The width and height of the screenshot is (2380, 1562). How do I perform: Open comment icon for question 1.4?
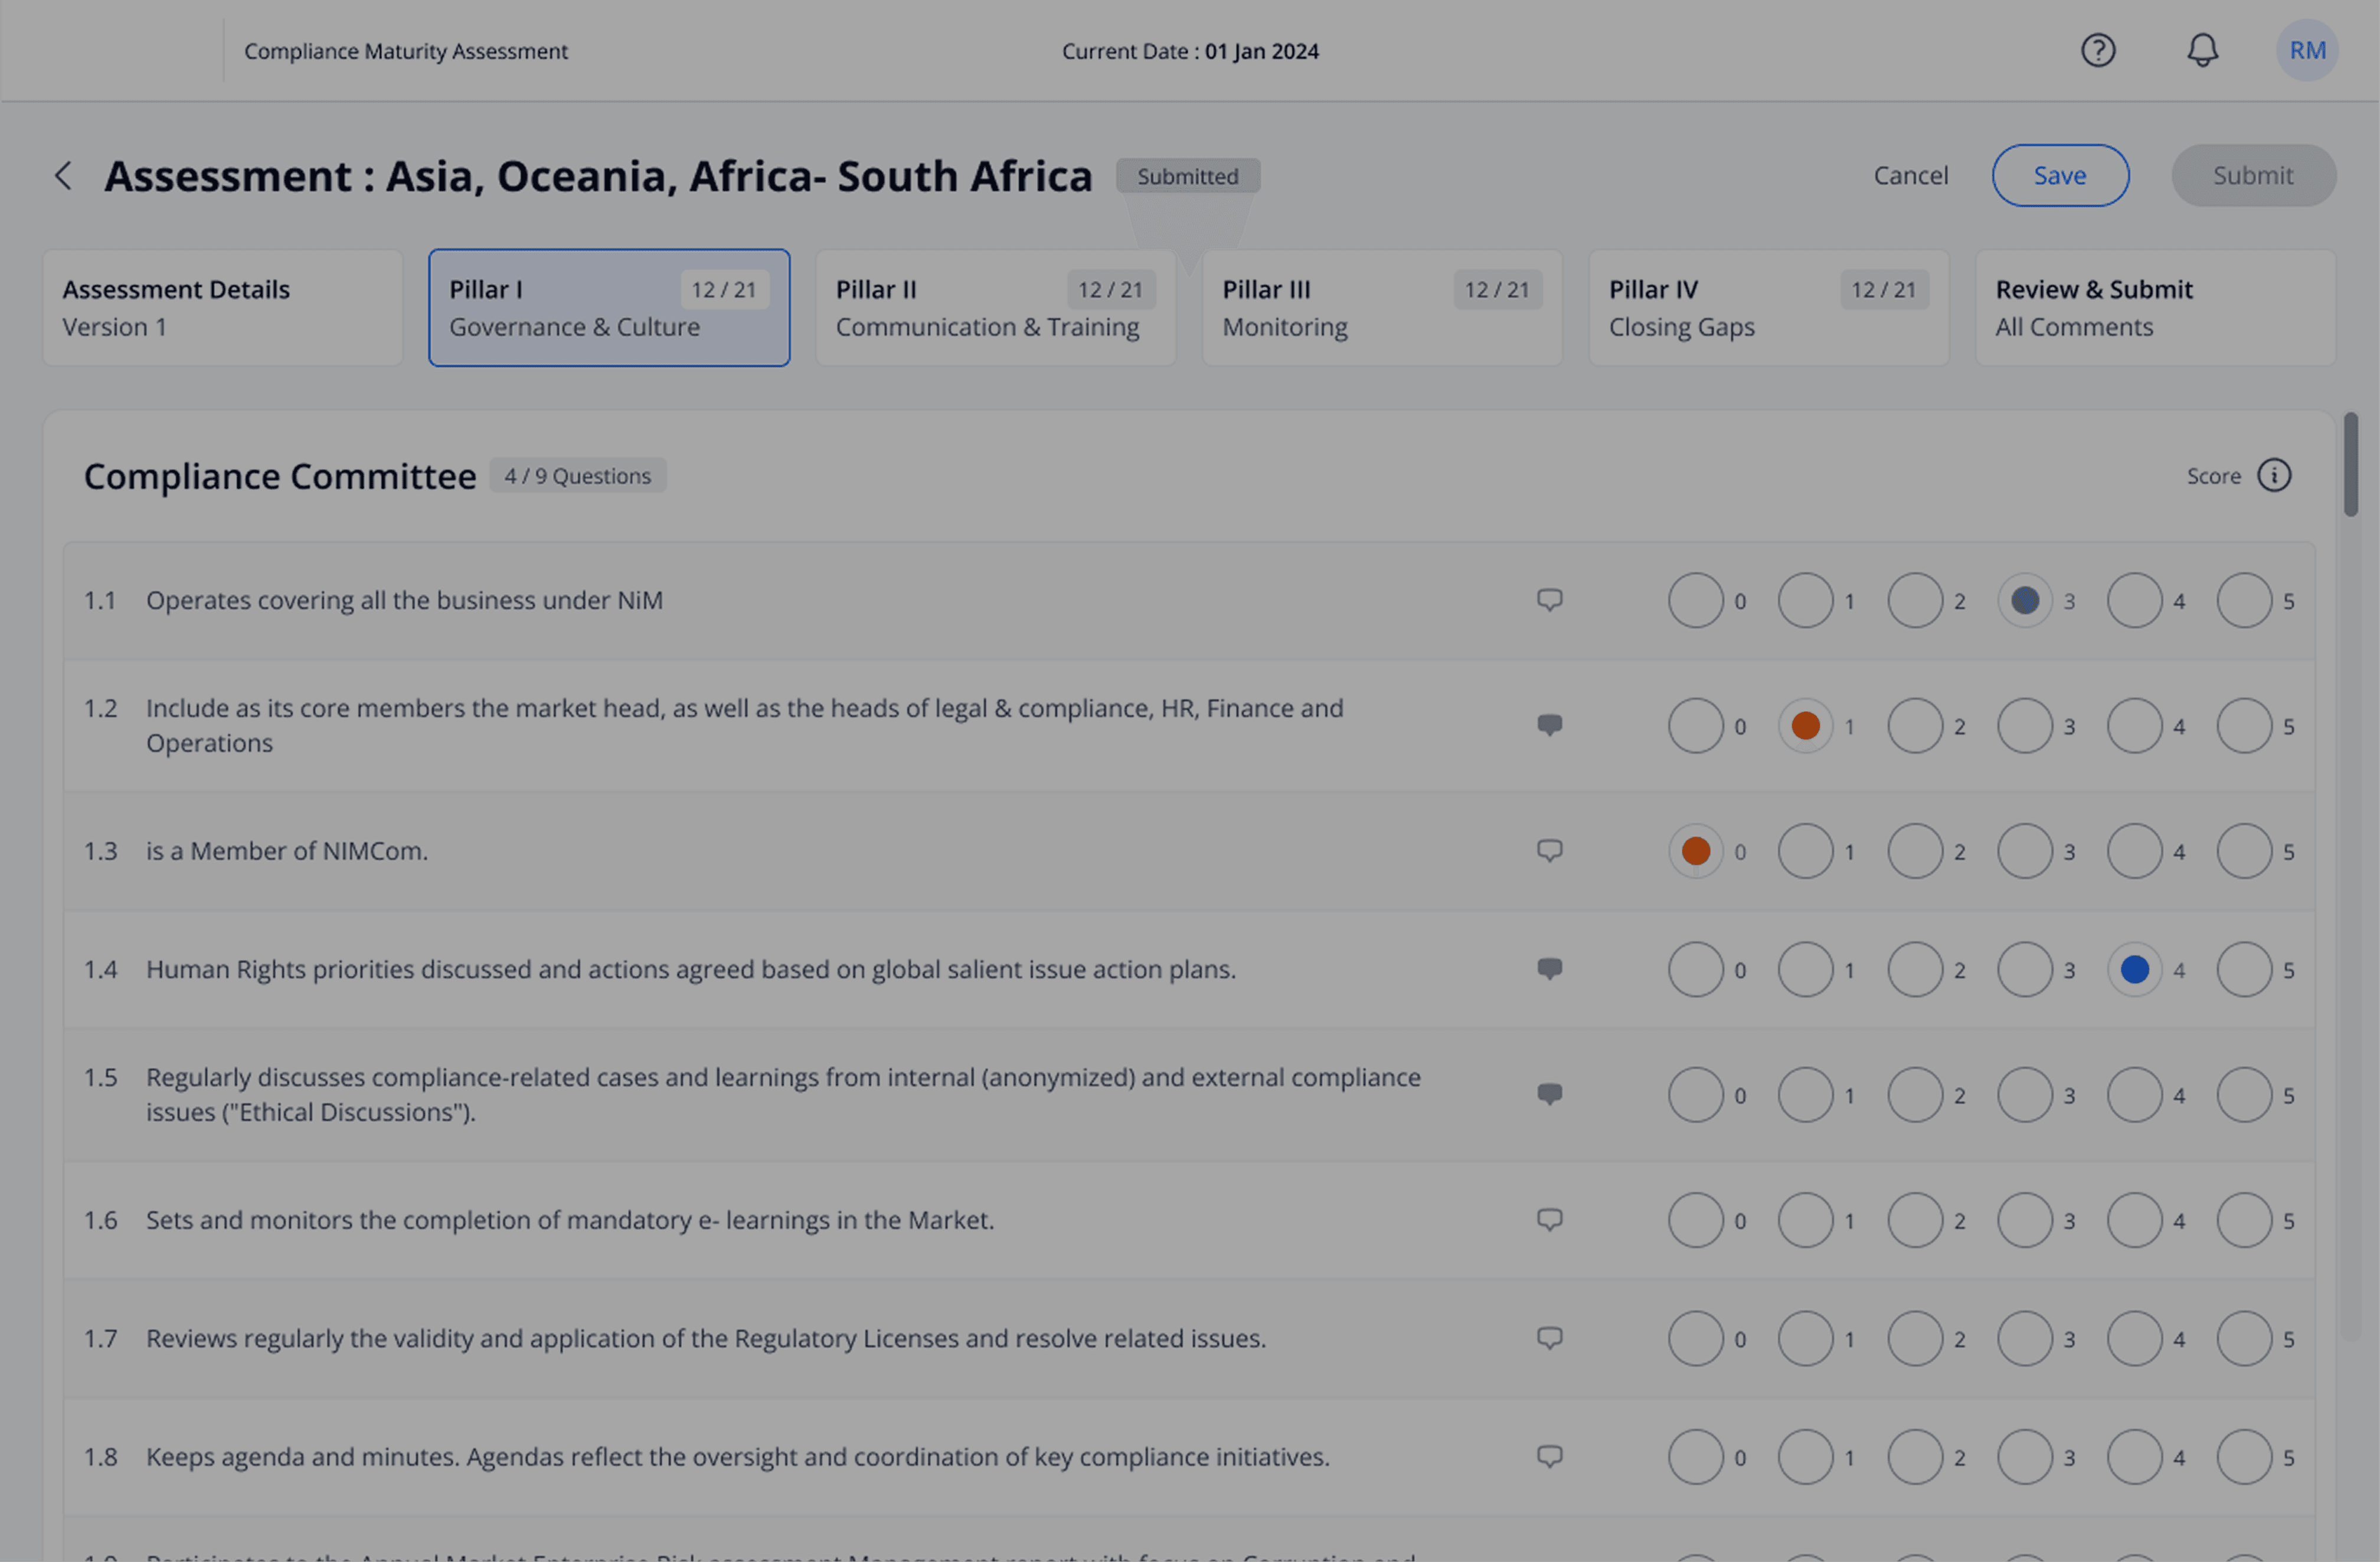click(x=1549, y=969)
